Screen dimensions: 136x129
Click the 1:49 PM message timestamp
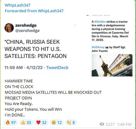click(124, 125)
